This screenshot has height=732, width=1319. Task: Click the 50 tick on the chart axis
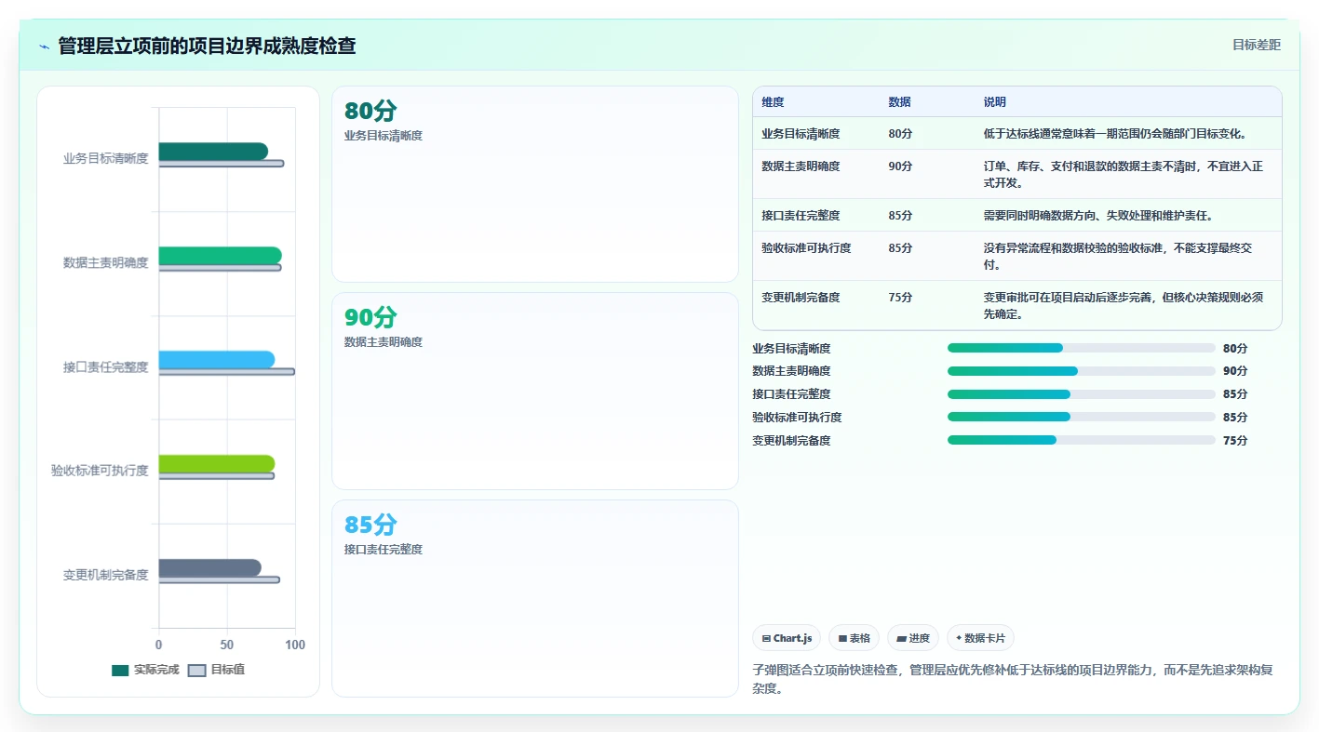227,645
